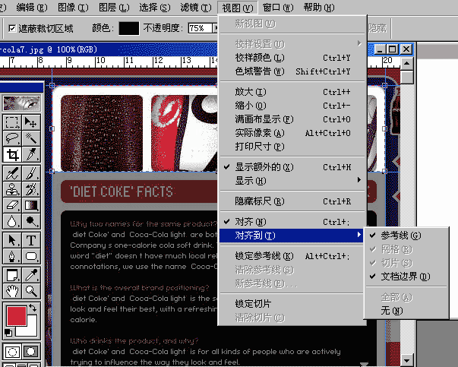Choose 放大 zoom in
Viewport: 458px width, 367px height.
[x=292, y=92]
